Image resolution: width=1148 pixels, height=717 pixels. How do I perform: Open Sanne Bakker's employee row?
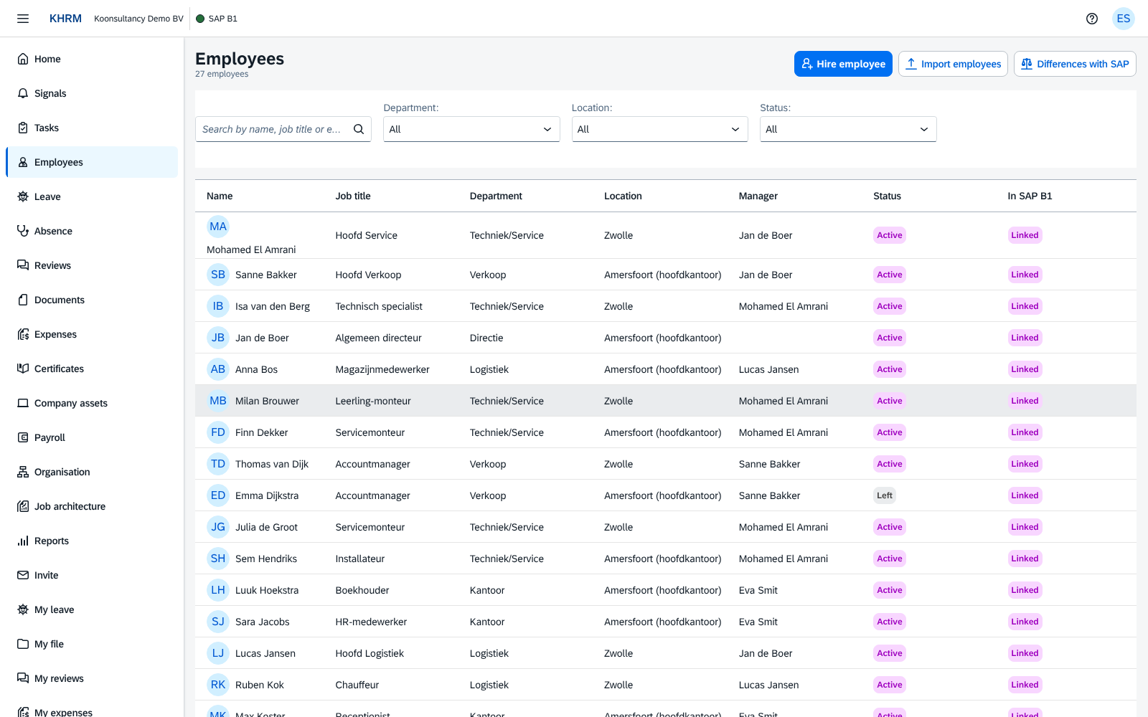click(x=666, y=275)
